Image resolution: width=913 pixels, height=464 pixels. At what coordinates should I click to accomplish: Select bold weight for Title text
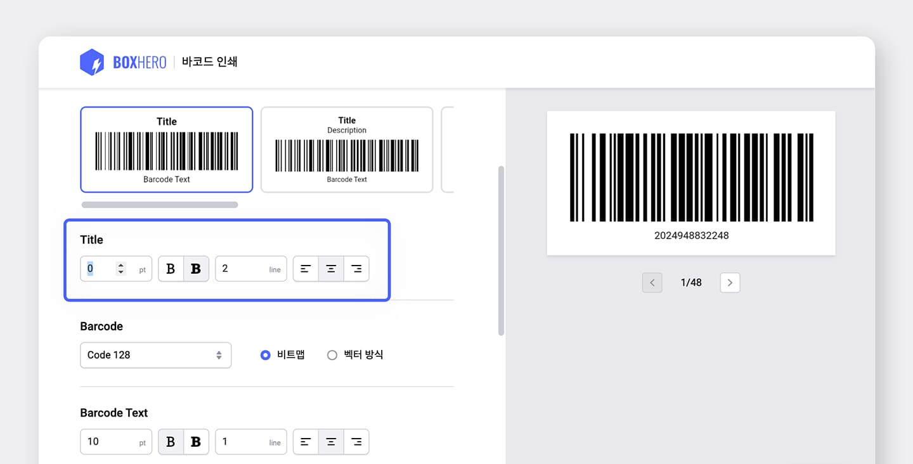(x=196, y=269)
